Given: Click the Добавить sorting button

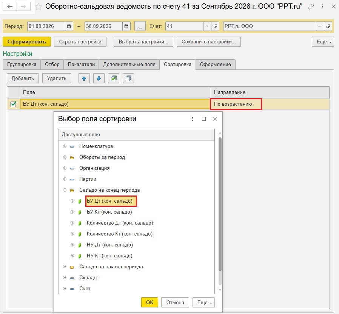Looking at the screenshot, I should 23,78.
